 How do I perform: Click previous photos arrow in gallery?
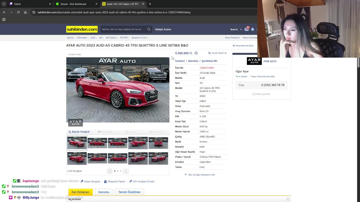(110, 171)
